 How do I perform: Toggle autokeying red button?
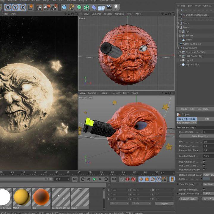[127, 179]
